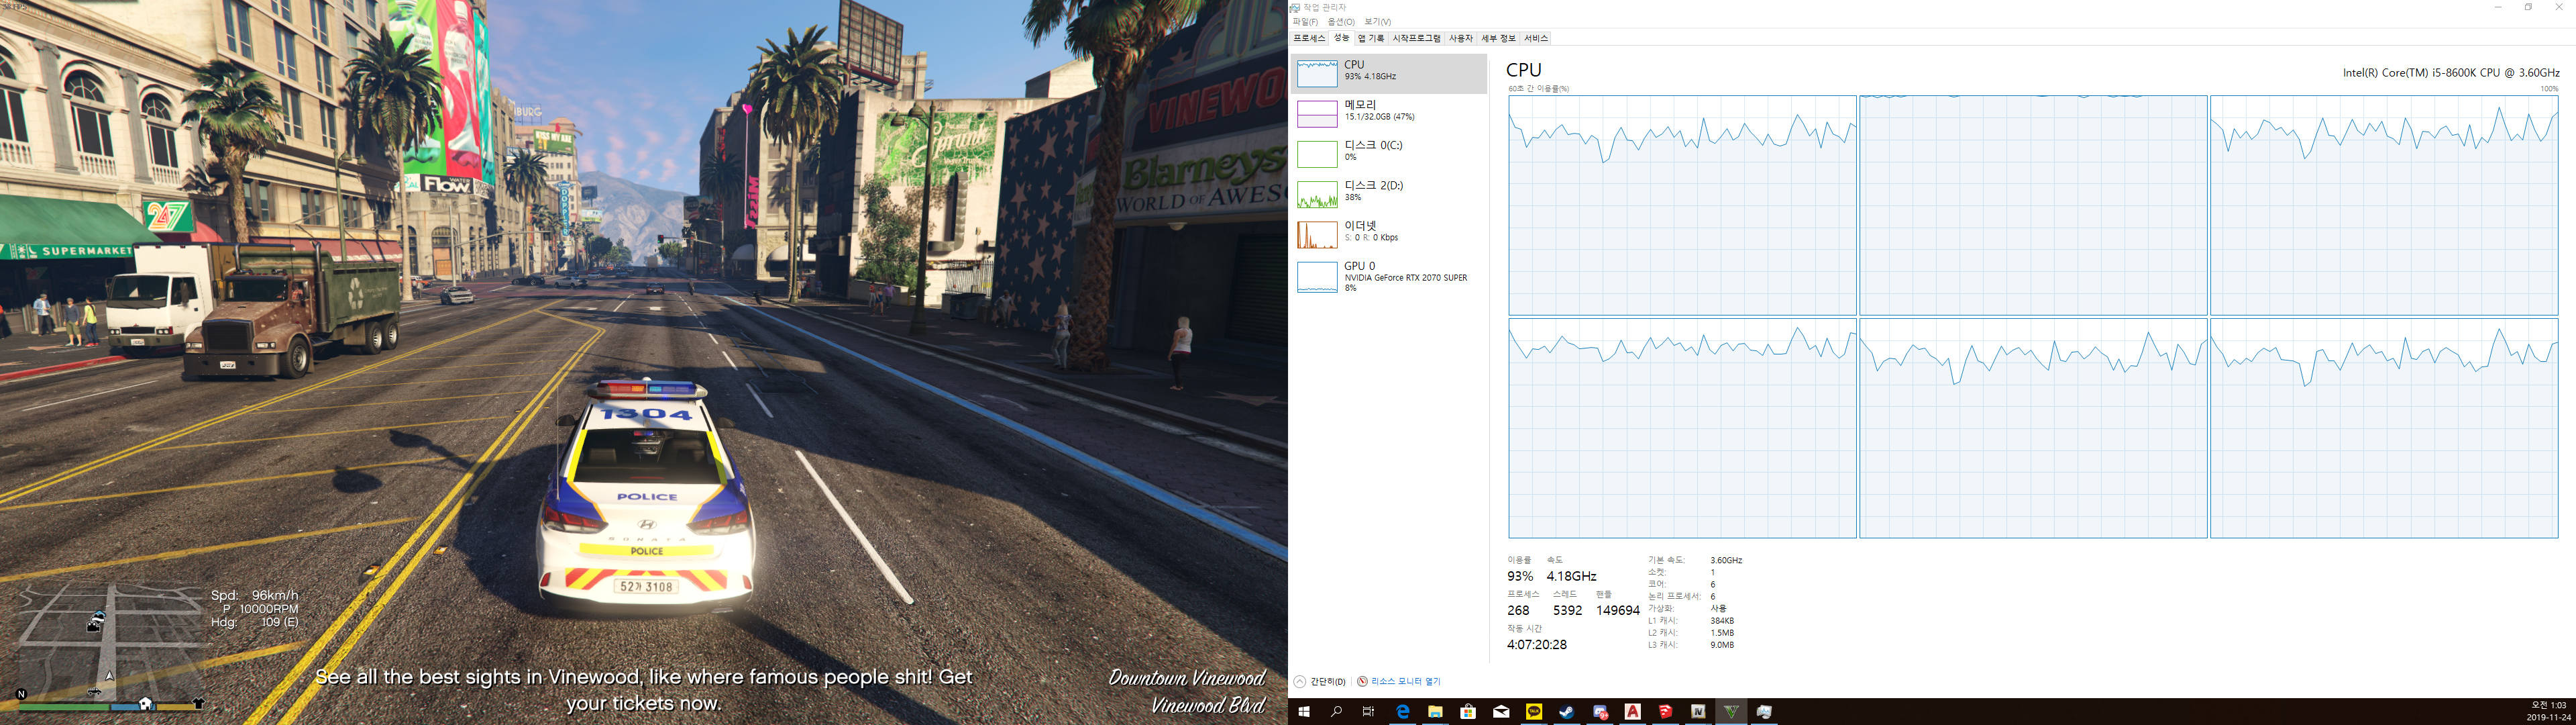The width and height of the screenshot is (2576, 725).
Task: Open the 옵션(O) menu
Action: pos(1341,22)
